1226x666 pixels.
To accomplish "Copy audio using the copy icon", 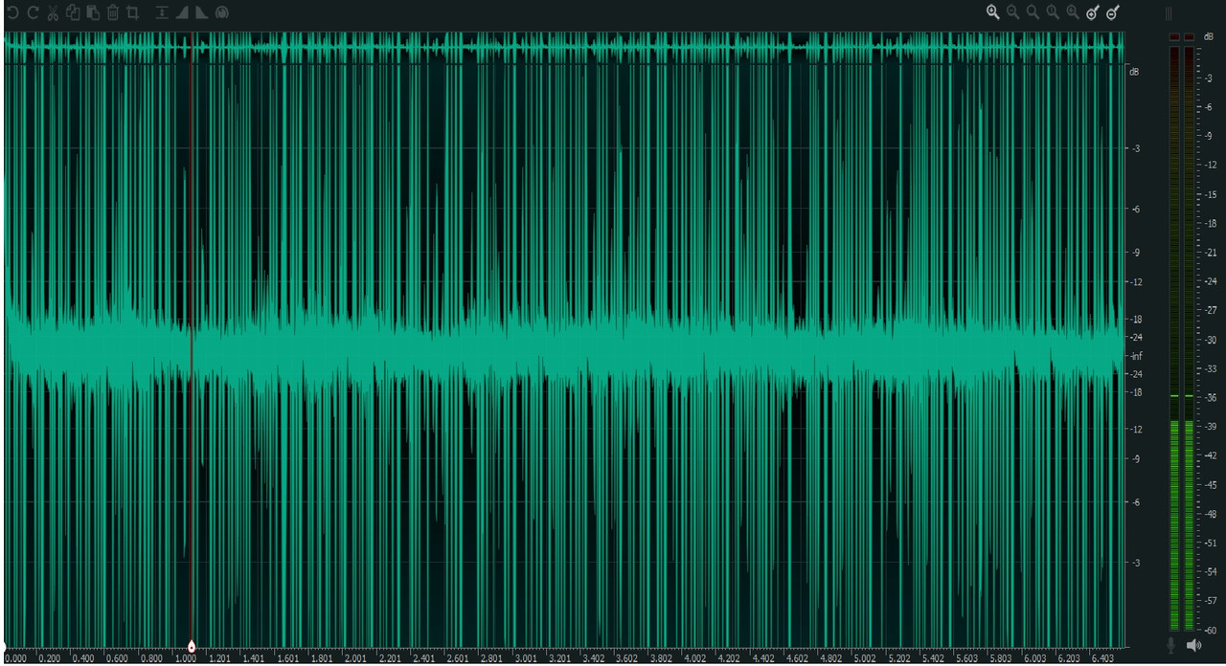I will tap(73, 12).
